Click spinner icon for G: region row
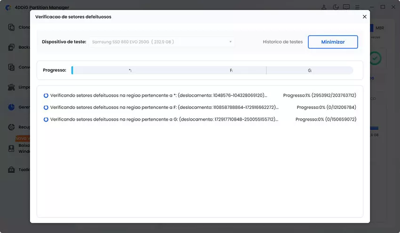The height and width of the screenshot is (233, 400). point(46,119)
